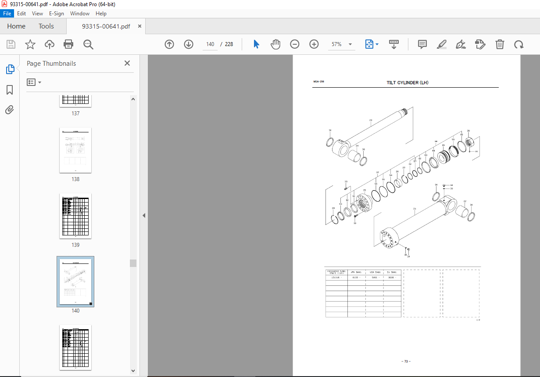Click the MSA-258 page label
540x377 pixels.
click(318, 82)
